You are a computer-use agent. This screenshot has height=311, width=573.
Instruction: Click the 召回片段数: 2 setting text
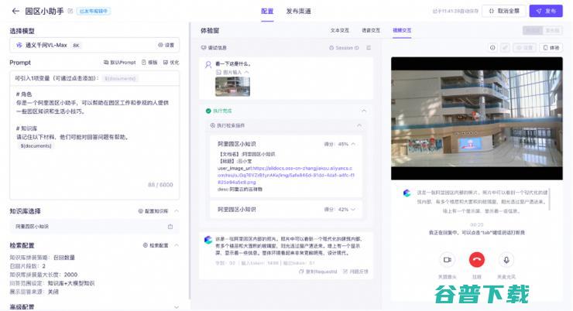click(x=28, y=266)
